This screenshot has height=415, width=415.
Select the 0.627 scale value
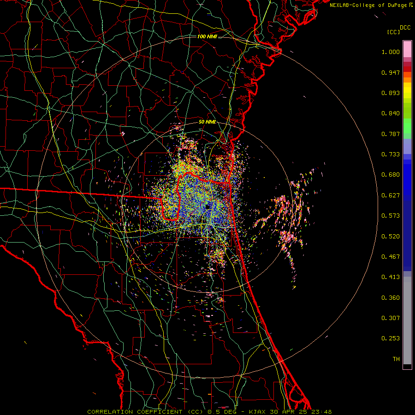391,196
